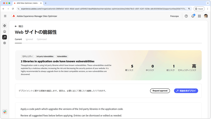The image size is (211, 119).
Task: Reload the page with the refresh icon
Action: 13,9
